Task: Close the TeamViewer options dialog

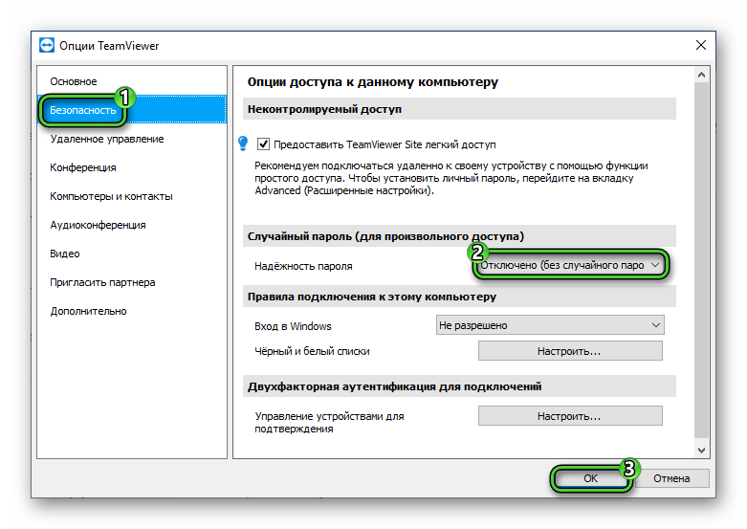Action: coord(701,45)
